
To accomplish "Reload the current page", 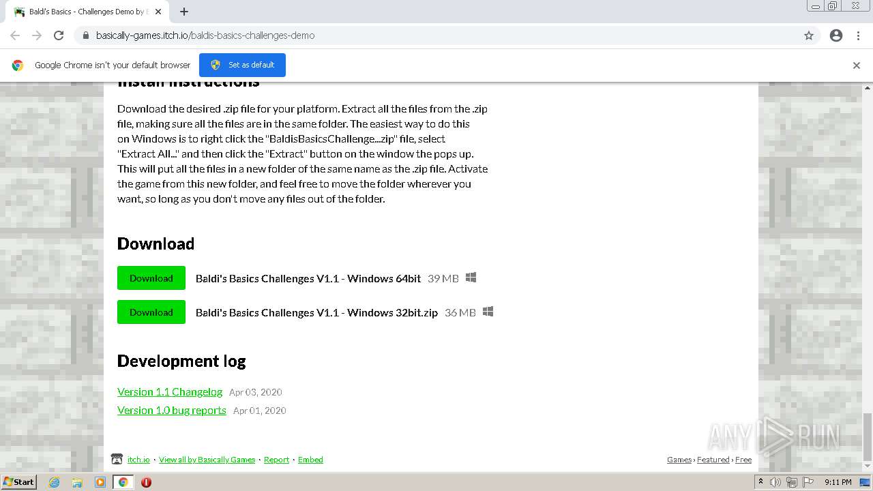I will point(59,35).
